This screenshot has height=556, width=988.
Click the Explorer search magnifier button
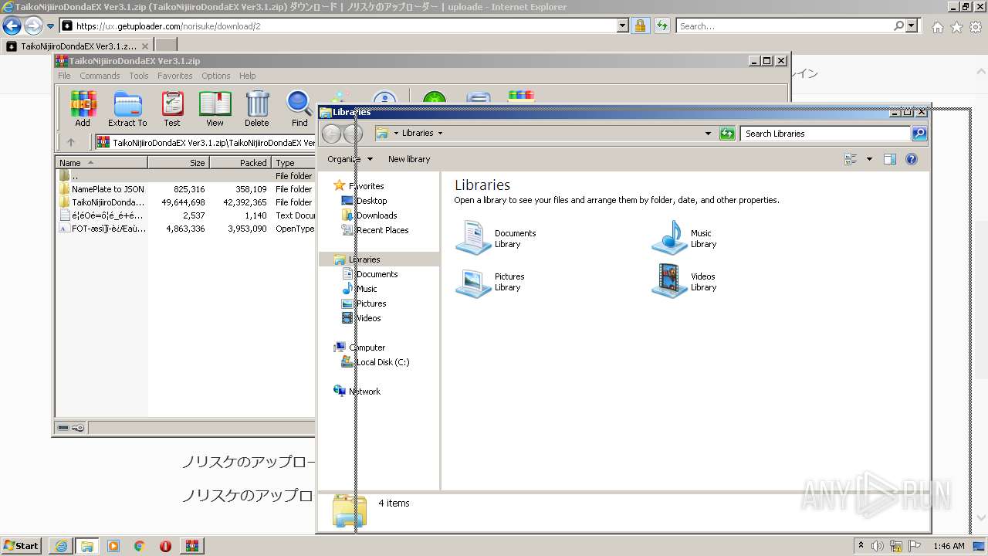pyautogui.click(x=919, y=134)
